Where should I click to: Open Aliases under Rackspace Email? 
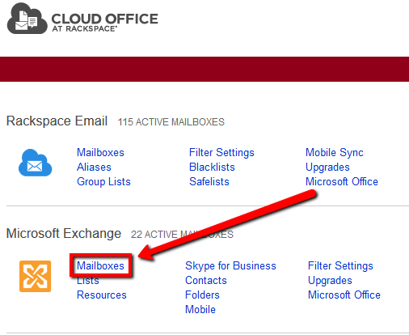(94, 167)
